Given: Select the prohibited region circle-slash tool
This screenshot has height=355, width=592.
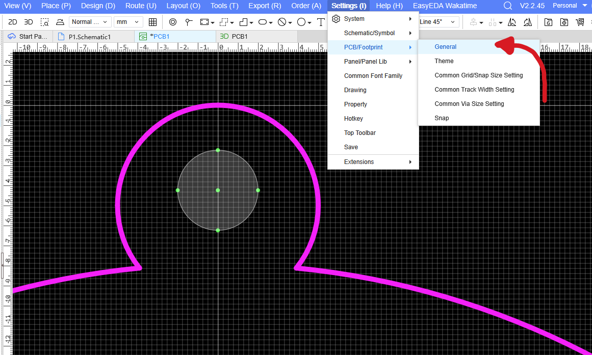Looking at the screenshot, I should 282,22.
